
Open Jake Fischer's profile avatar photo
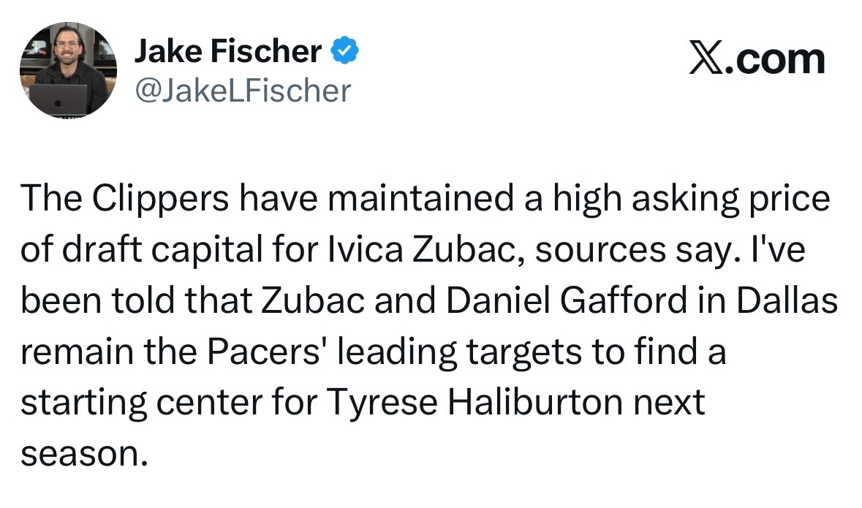pos(68,70)
